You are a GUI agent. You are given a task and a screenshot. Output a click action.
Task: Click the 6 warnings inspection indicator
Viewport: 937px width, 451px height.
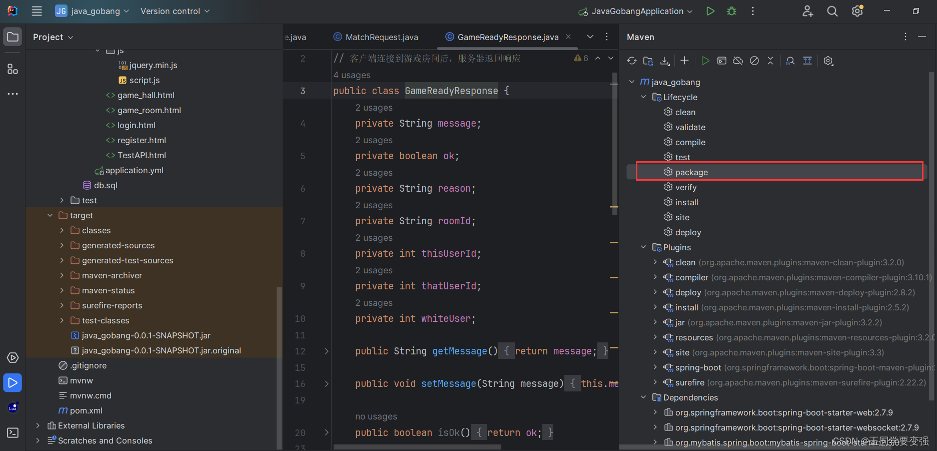tap(581, 59)
